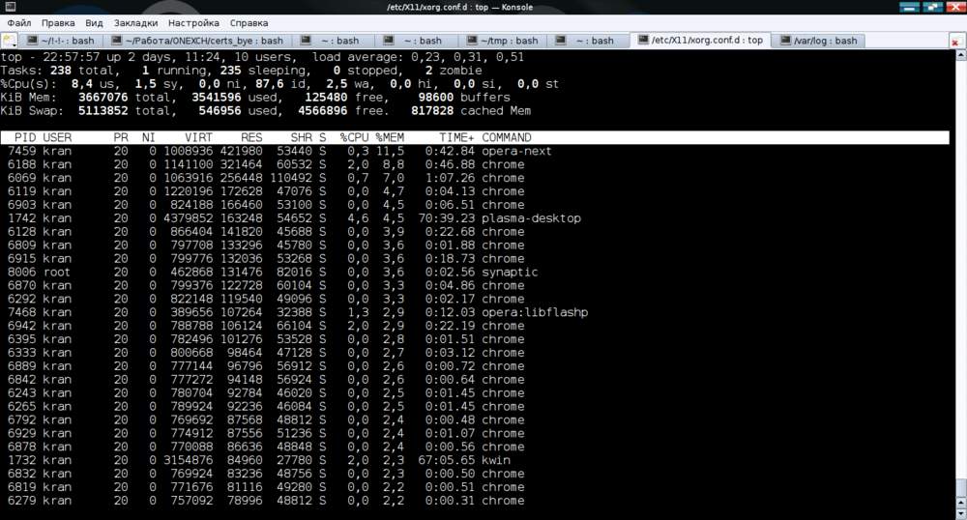Open the Справка menu
967x520 pixels.
click(249, 23)
